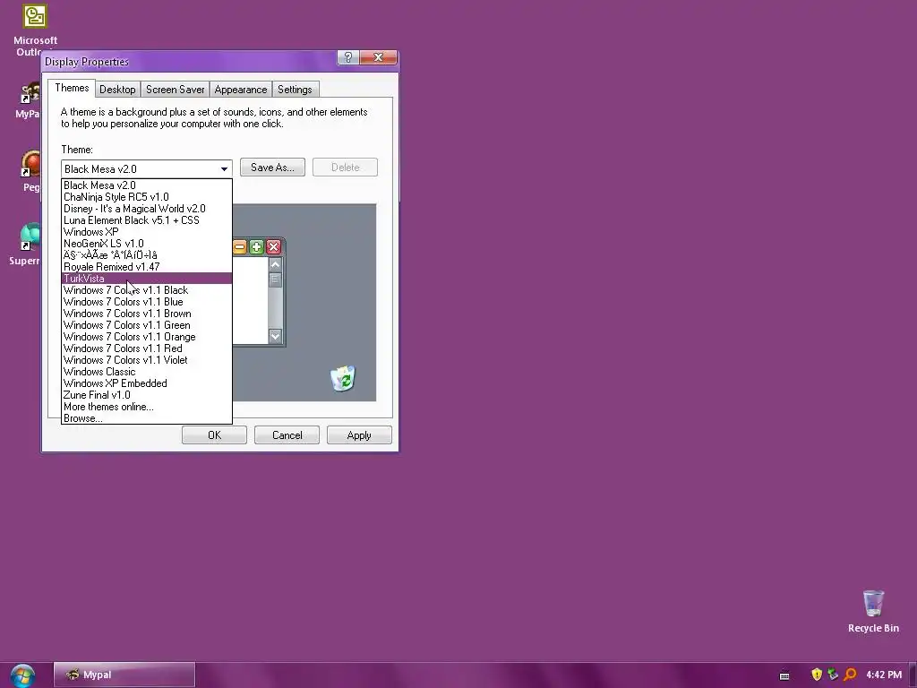
Task: Choose More themes online...
Action: pos(147,408)
